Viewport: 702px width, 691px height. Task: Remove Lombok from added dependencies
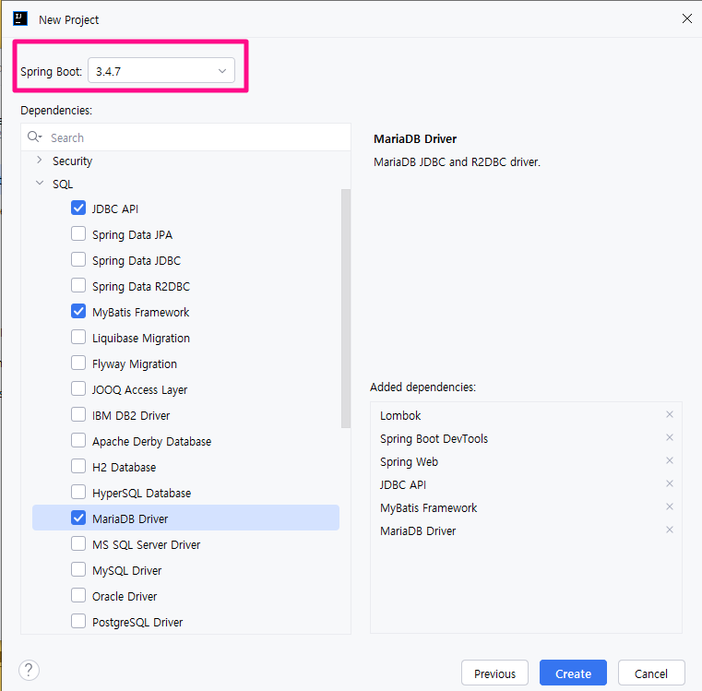pyautogui.click(x=670, y=414)
